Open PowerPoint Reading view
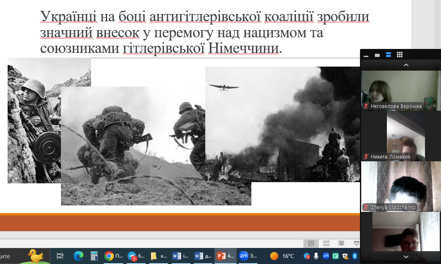Viewport: 441px width, 264px height. pos(341,243)
